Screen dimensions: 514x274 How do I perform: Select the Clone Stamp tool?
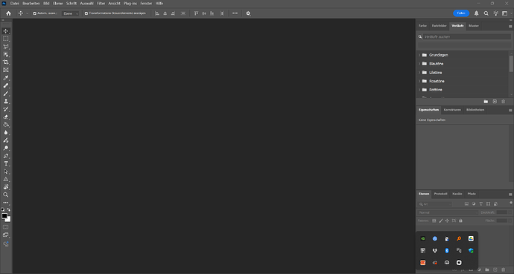(5, 101)
